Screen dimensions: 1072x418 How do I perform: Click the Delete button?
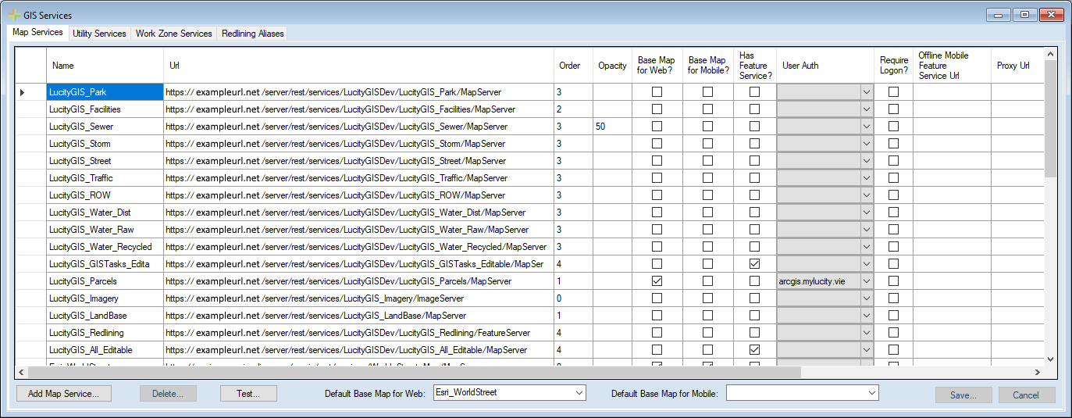click(168, 394)
